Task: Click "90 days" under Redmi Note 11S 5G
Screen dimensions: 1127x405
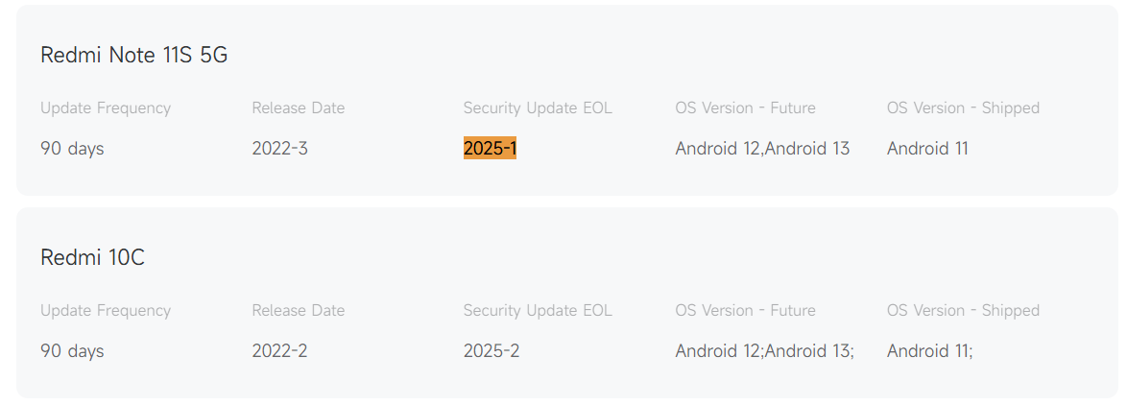Action: (x=72, y=149)
